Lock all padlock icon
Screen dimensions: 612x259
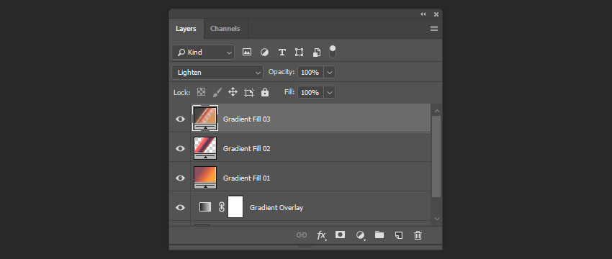265,92
